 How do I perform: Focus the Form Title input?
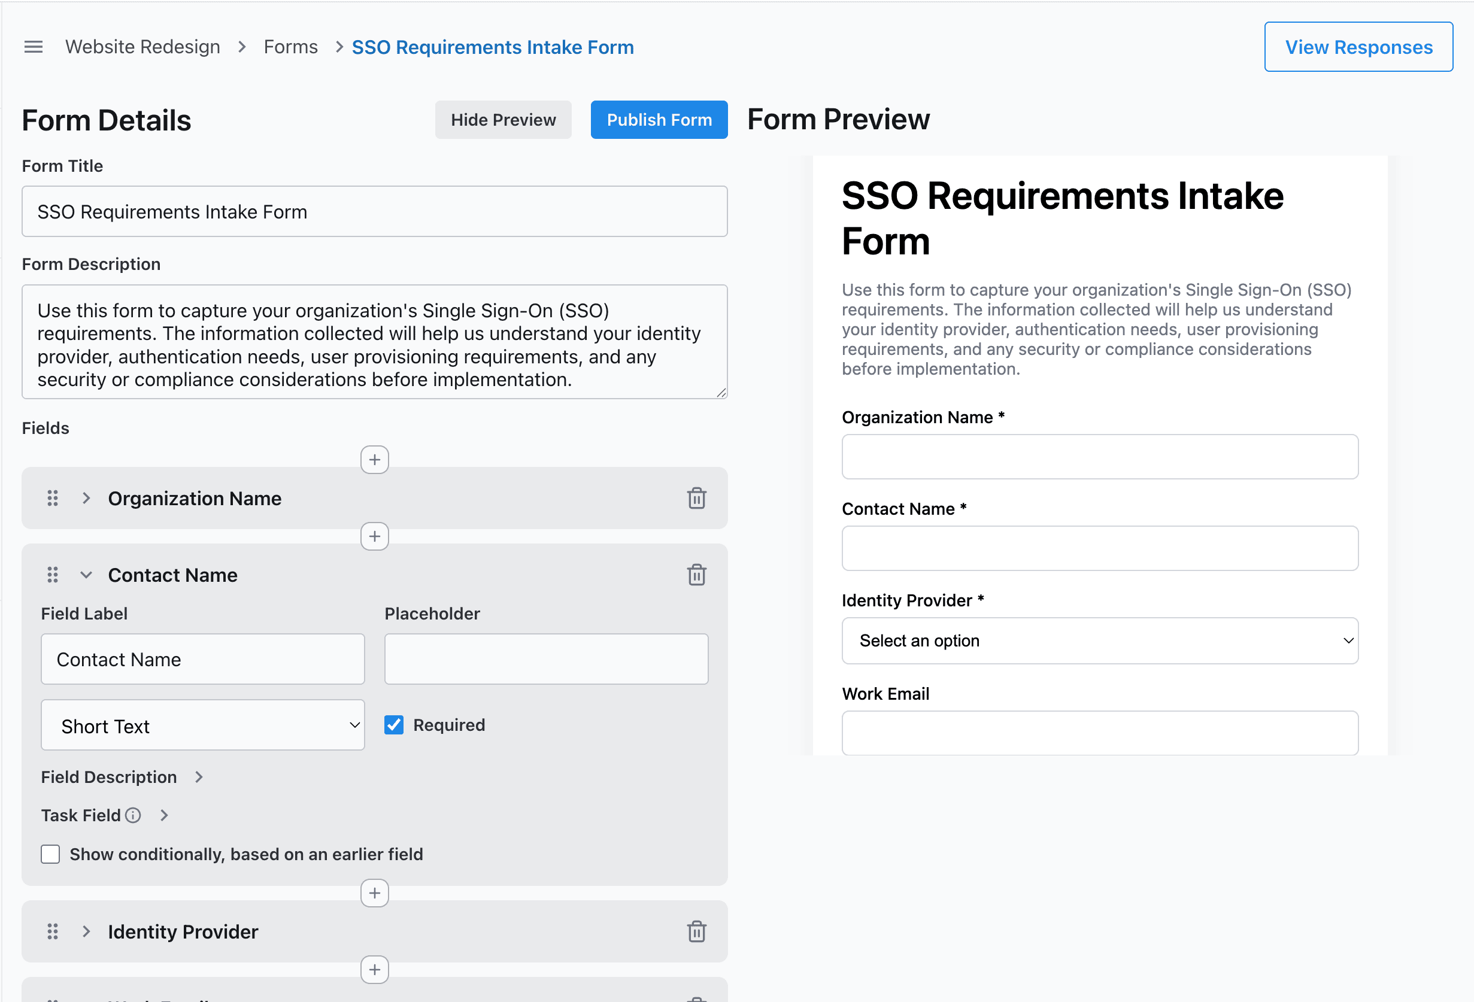374,211
